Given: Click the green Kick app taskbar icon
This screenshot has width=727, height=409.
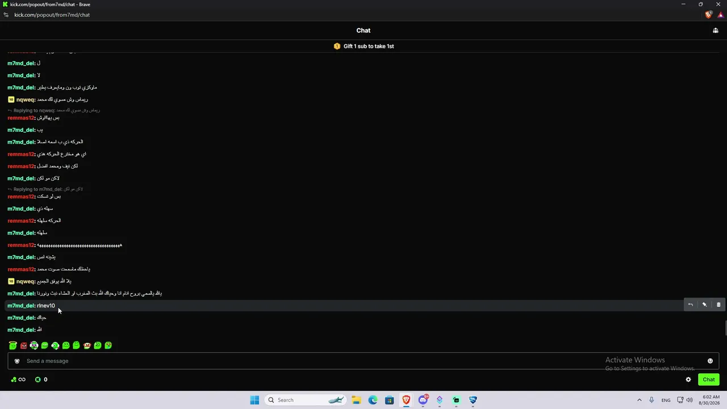Looking at the screenshot, I should [456, 400].
